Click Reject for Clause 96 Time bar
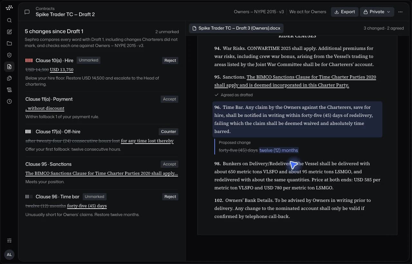Viewport: 412px width, 264px height. click(170, 197)
